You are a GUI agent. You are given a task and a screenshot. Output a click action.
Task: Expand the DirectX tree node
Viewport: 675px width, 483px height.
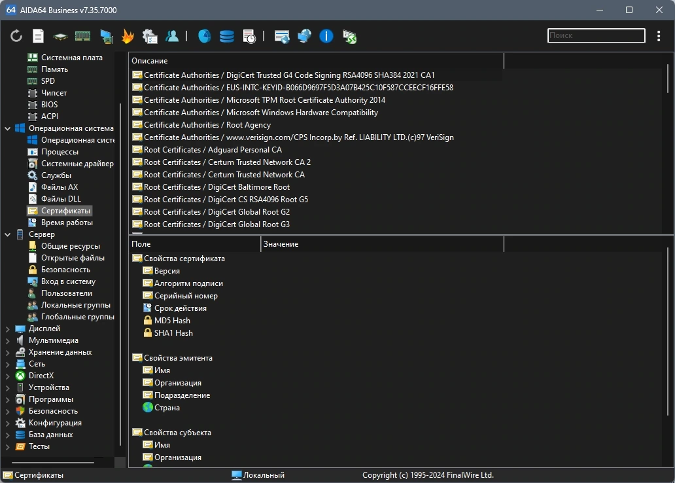tap(7, 376)
